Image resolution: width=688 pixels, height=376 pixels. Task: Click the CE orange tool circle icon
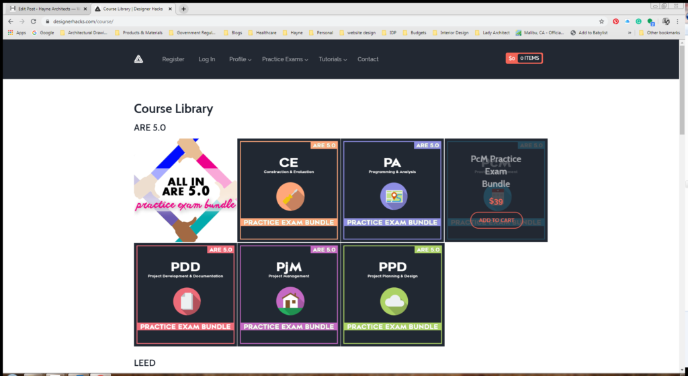point(290,196)
